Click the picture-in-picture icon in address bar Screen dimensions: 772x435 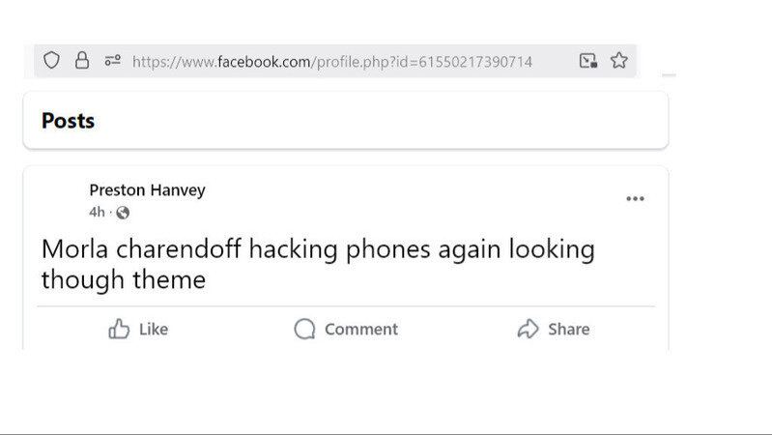[587, 61]
